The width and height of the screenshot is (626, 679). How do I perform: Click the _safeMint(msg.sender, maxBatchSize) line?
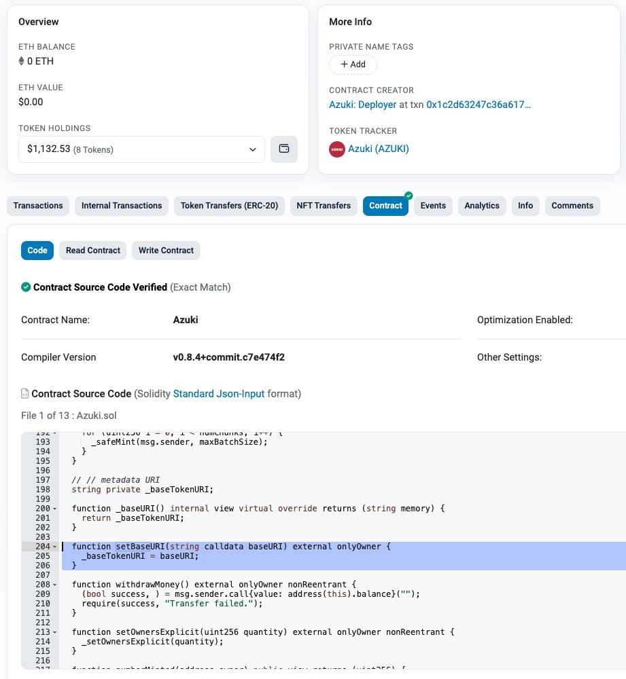click(179, 442)
